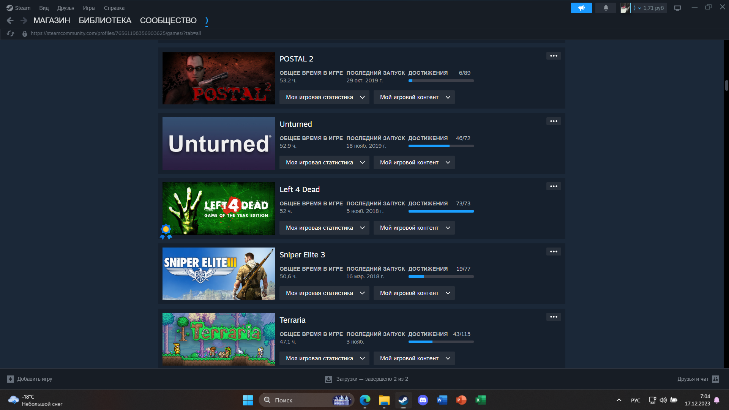Open Microsoft Edge from the taskbar
Viewport: 729px width, 410px height.
[365, 400]
